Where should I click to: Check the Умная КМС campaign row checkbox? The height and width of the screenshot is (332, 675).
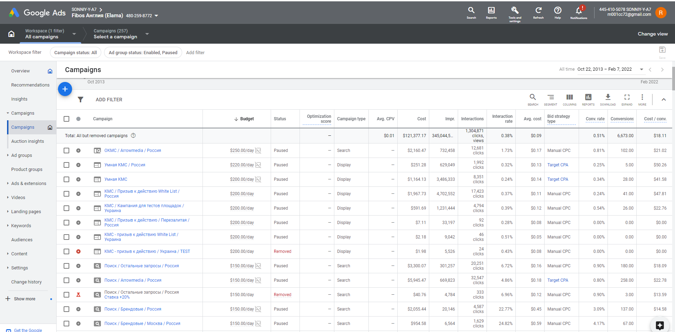coord(66,179)
